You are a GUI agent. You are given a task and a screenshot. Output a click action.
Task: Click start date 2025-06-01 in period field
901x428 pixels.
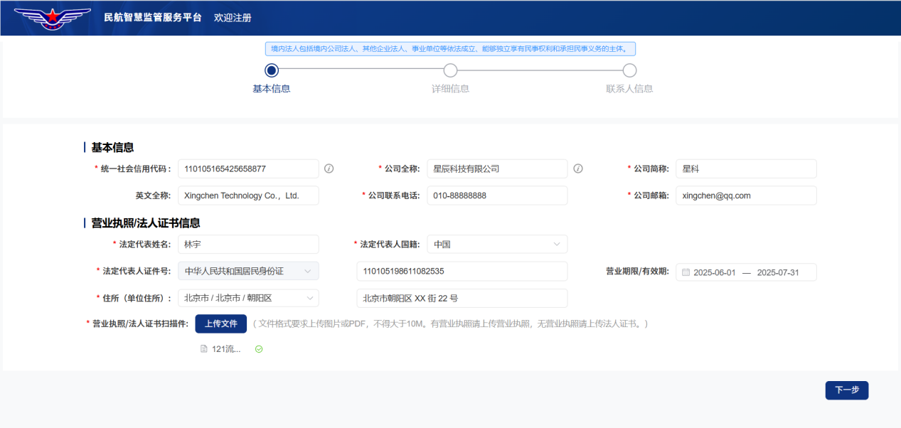(715, 272)
